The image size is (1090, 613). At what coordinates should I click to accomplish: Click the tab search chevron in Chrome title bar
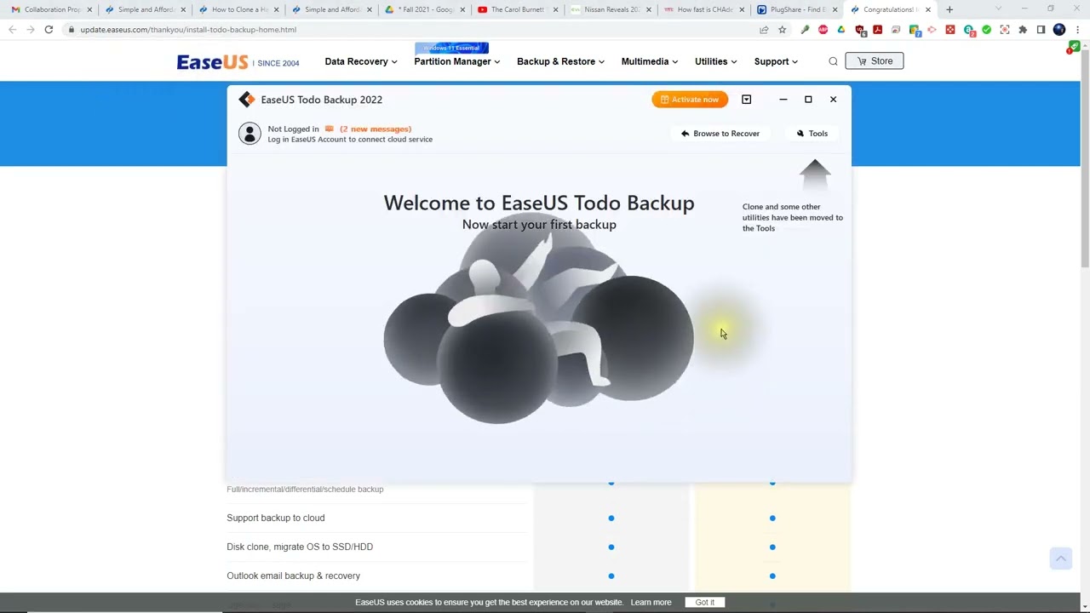[x=998, y=9]
